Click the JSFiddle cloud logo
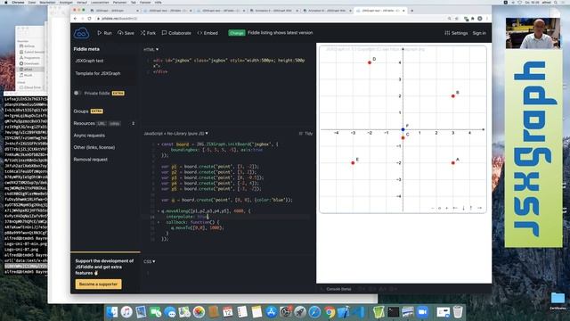This screenshot has height=321, width=570. tap(81, 33)
